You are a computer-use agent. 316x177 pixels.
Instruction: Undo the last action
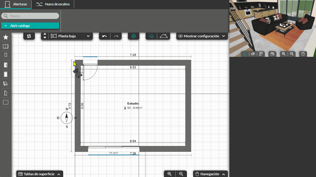104,36
